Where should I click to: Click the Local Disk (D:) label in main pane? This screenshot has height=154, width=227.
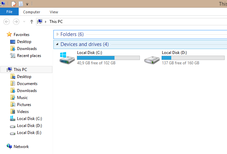click(x=174, y=53)
